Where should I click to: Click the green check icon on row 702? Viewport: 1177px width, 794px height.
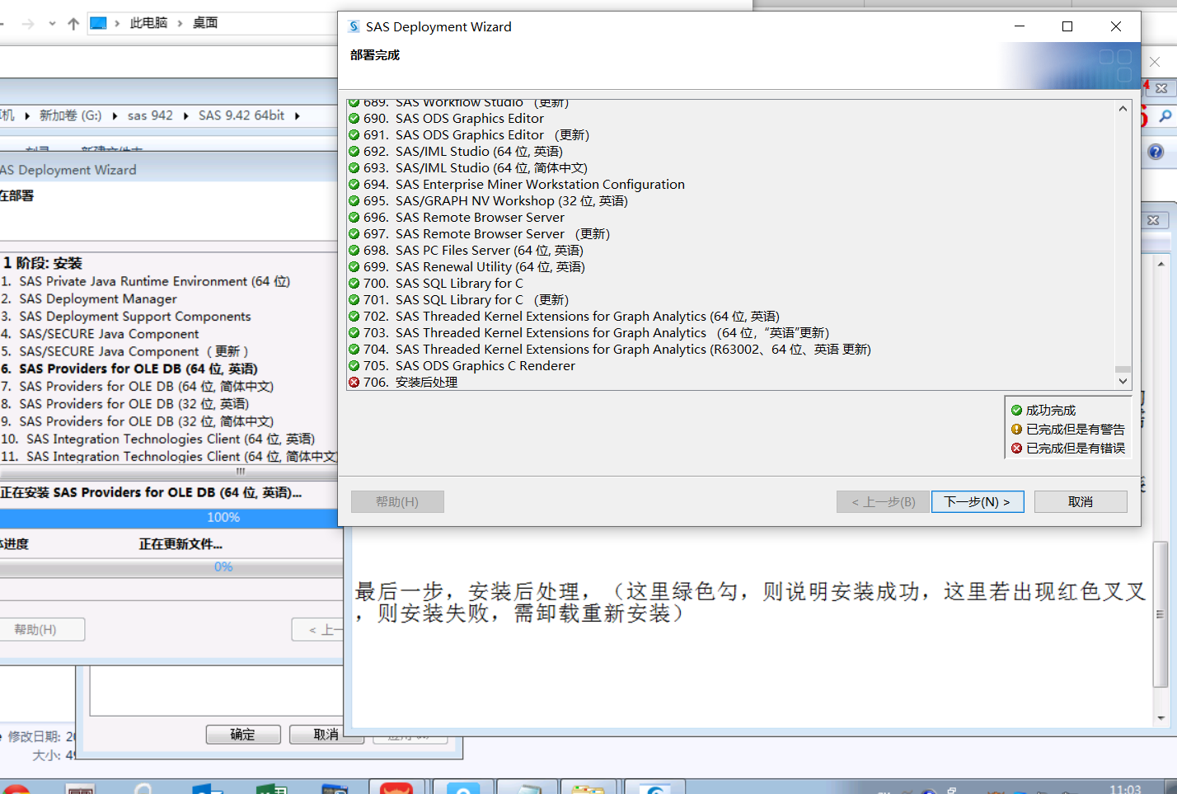(x=354, y=316)
